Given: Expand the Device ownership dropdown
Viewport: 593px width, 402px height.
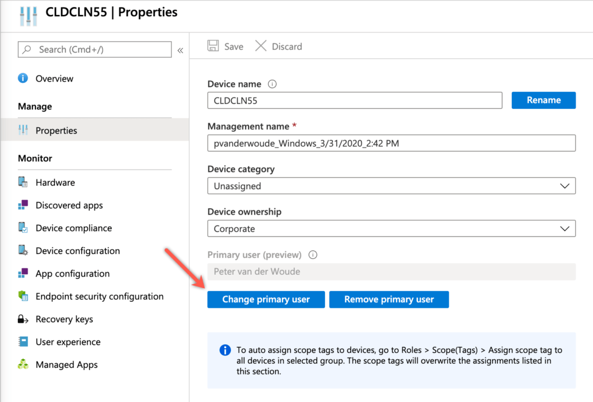Looking at the screenshot, I should 391,228.
